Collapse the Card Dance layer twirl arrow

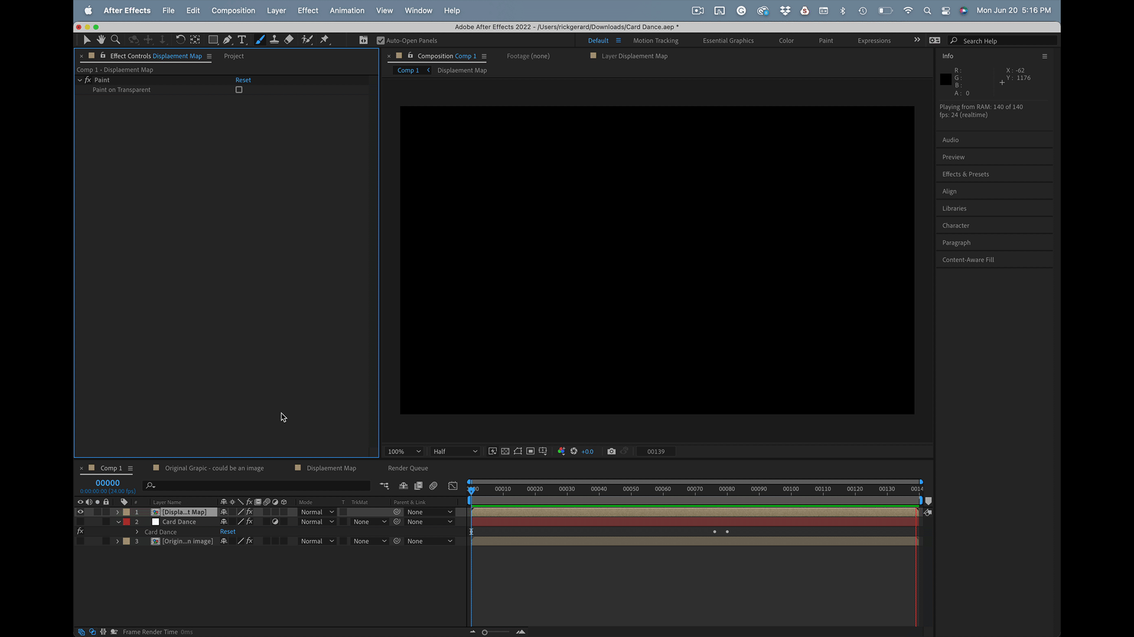click(x=118, y=522)
